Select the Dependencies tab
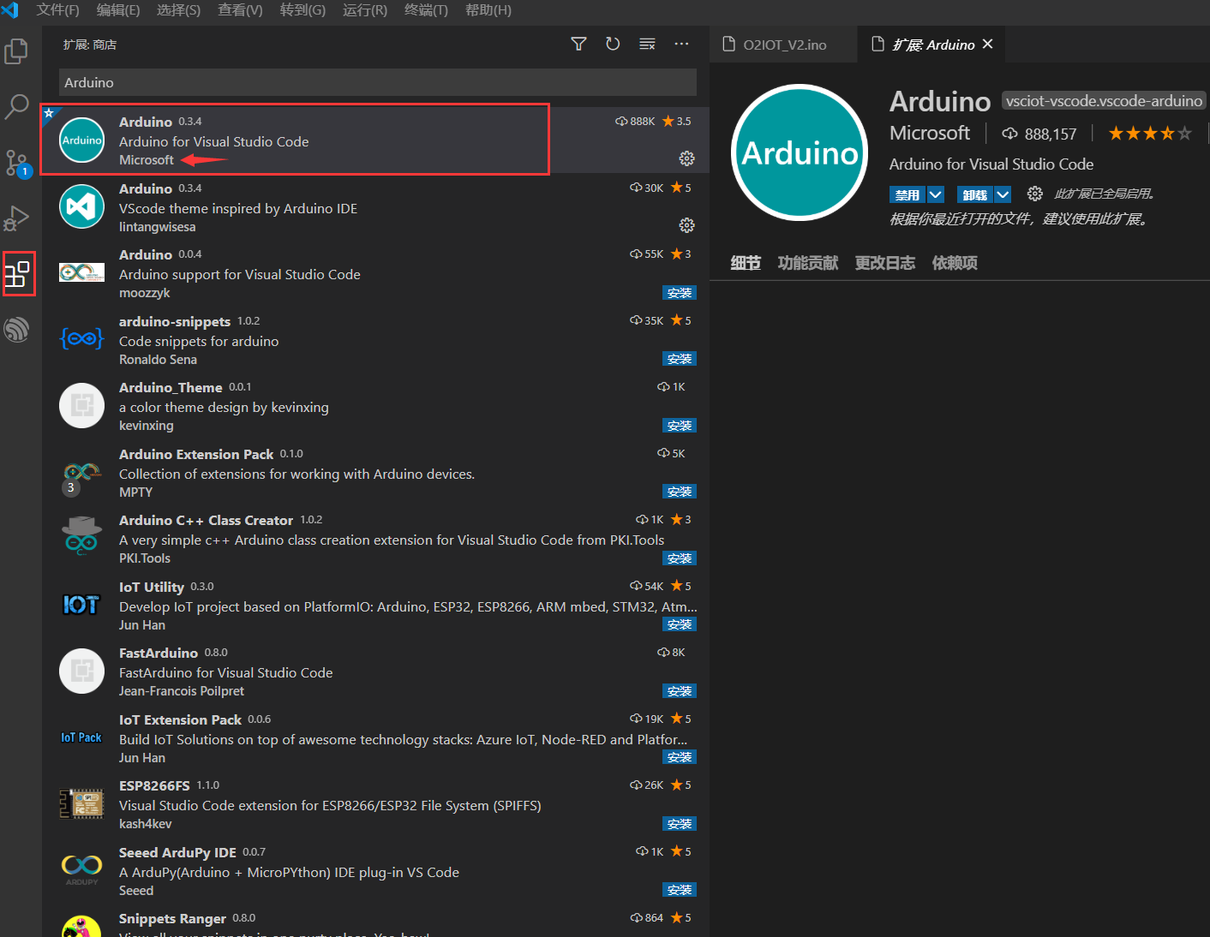Viewport: 1210px width, 937px height. pyautogui.click(x=955, y=263)
